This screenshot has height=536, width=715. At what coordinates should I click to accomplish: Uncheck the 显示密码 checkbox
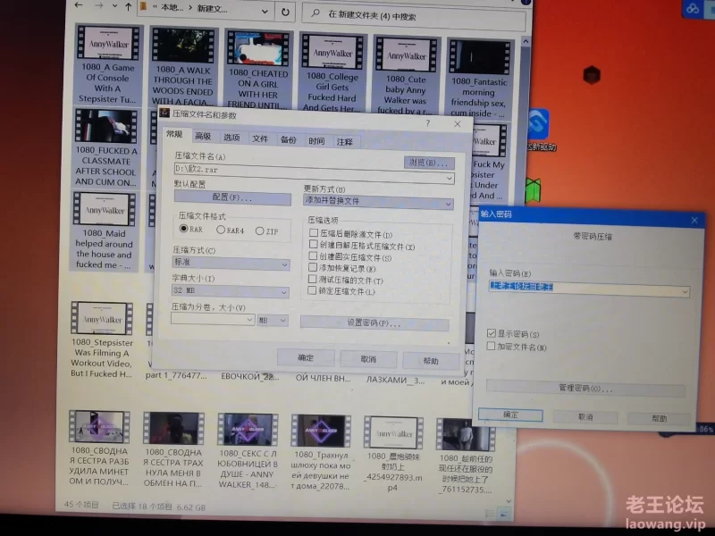(x=492, y=333)
